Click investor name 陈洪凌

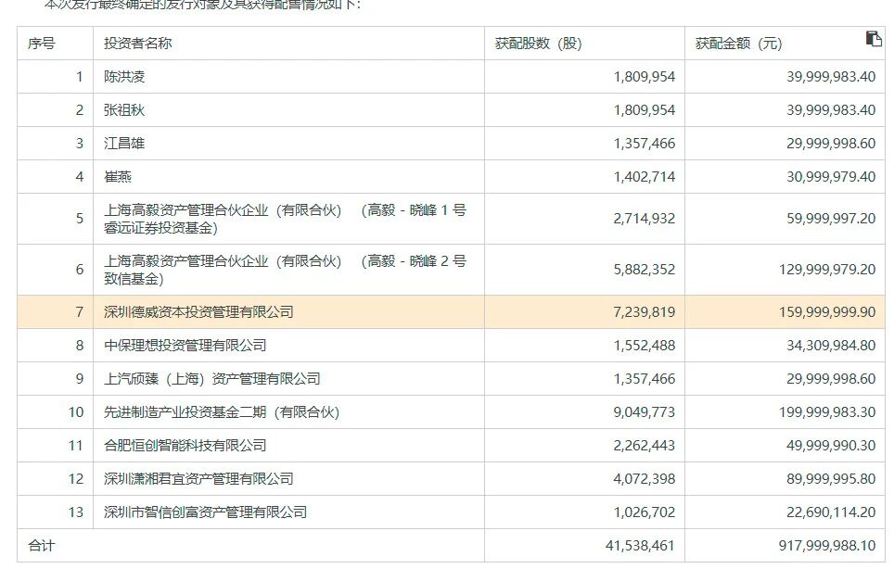(x=123, y=77)
